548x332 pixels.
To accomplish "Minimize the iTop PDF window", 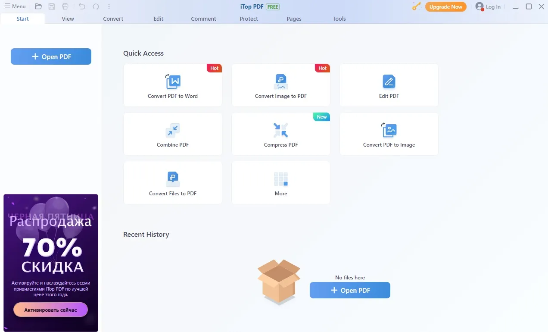I will pyautogui.click(x=516, y=7).
